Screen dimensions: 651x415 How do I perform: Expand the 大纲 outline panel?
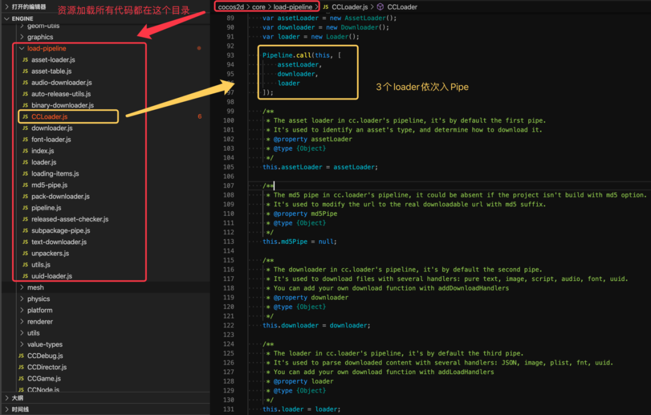(7, 398)
